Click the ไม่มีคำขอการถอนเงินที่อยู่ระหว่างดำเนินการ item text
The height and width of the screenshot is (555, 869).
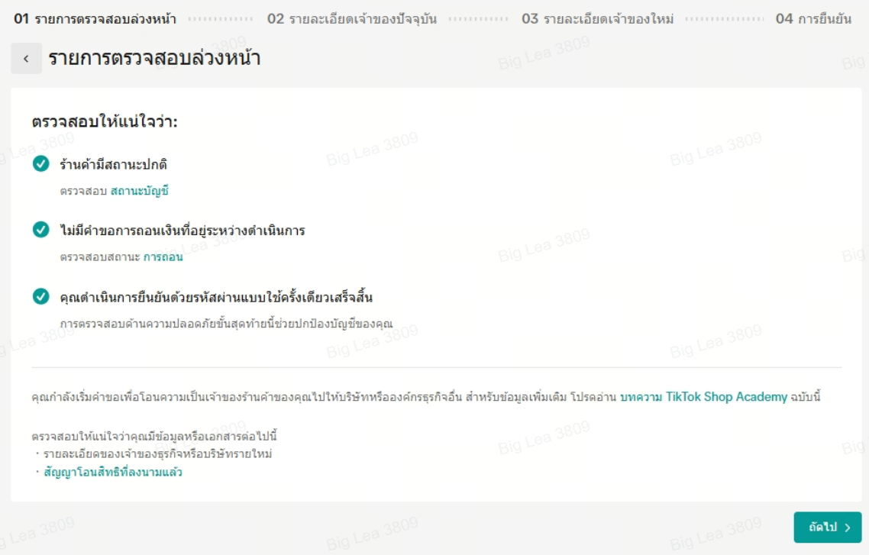183,231
